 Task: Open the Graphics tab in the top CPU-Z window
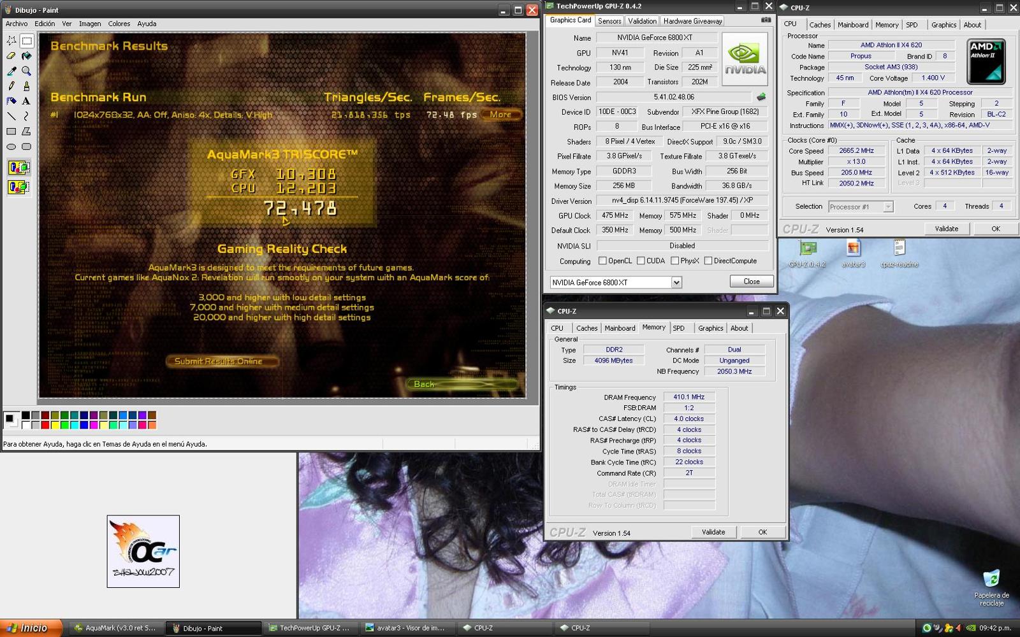pos(943,25)
